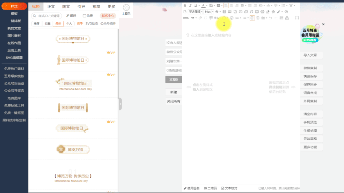Screen dimensions: 344x193
Task: Insert an emoji smiley
Action: [231, 18]
